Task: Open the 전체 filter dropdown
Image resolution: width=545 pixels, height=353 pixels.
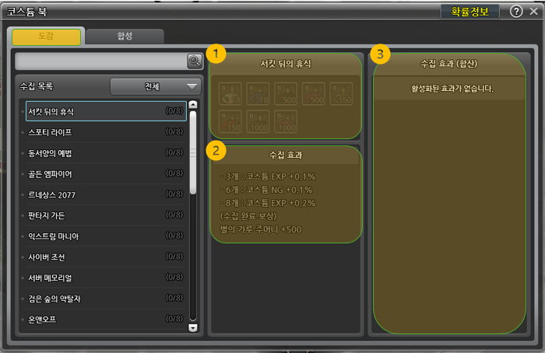Action: [156, 86]
